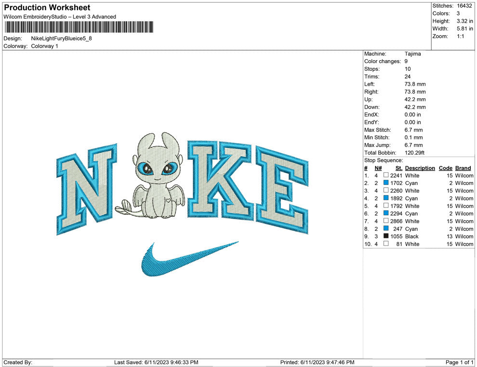Click the Black description in stop 9

tap(412, 236)
